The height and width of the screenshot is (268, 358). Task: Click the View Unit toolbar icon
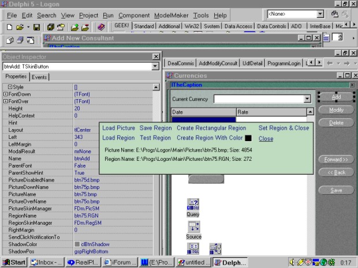pos(10,40)
